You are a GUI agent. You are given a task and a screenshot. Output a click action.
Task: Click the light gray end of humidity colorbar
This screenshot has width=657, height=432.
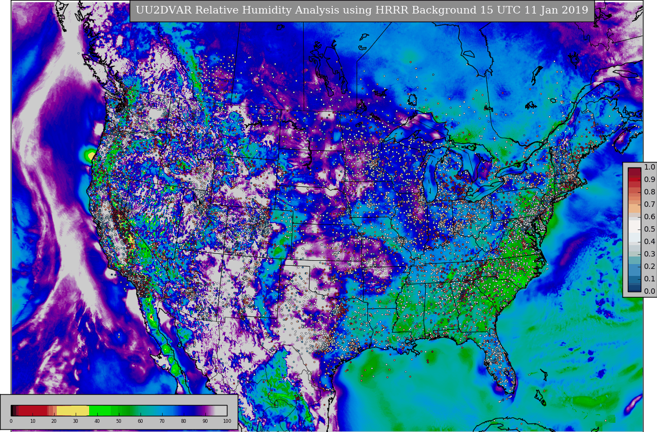click(221, 410)
